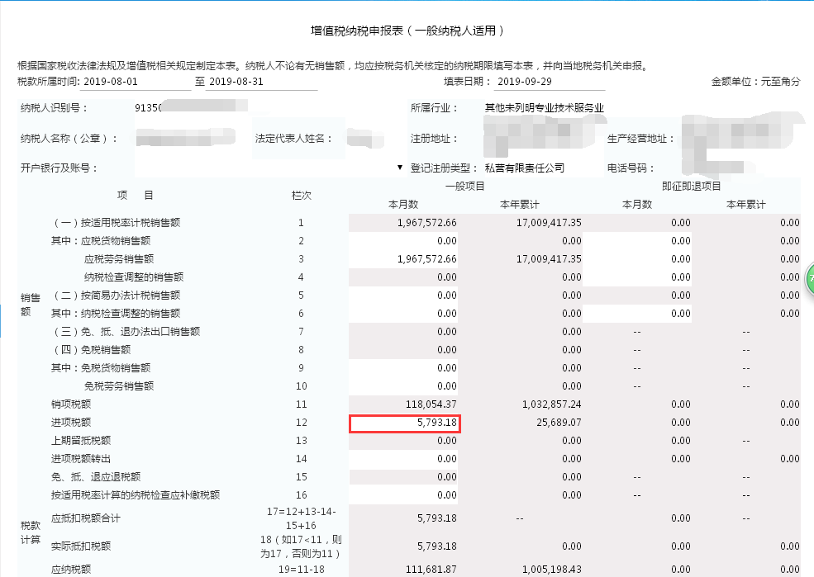Click the formula text 17=12+13-14-15+16
The image size is (814, 577).
301,518
